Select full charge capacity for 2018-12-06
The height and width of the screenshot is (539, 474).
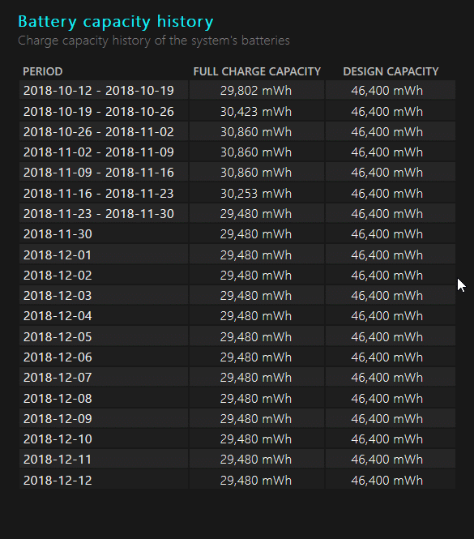point(256,357)
